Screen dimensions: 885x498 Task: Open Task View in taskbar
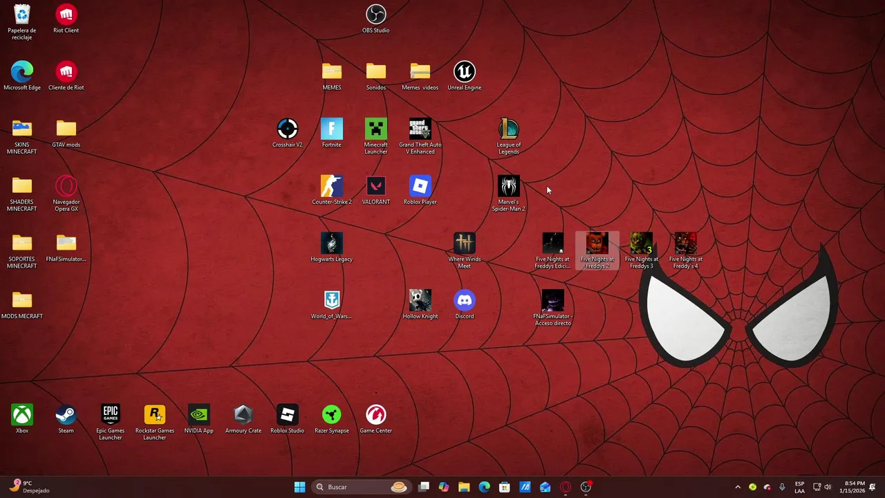click(424, 487)
